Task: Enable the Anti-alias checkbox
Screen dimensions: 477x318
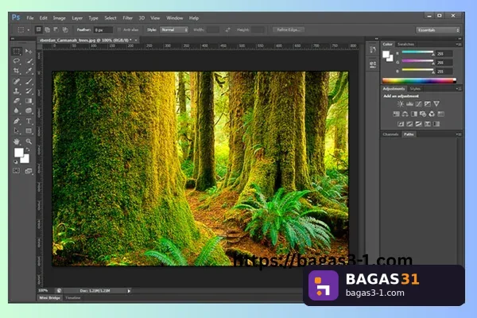Action: pyautogui.click(x=119, y=30)
